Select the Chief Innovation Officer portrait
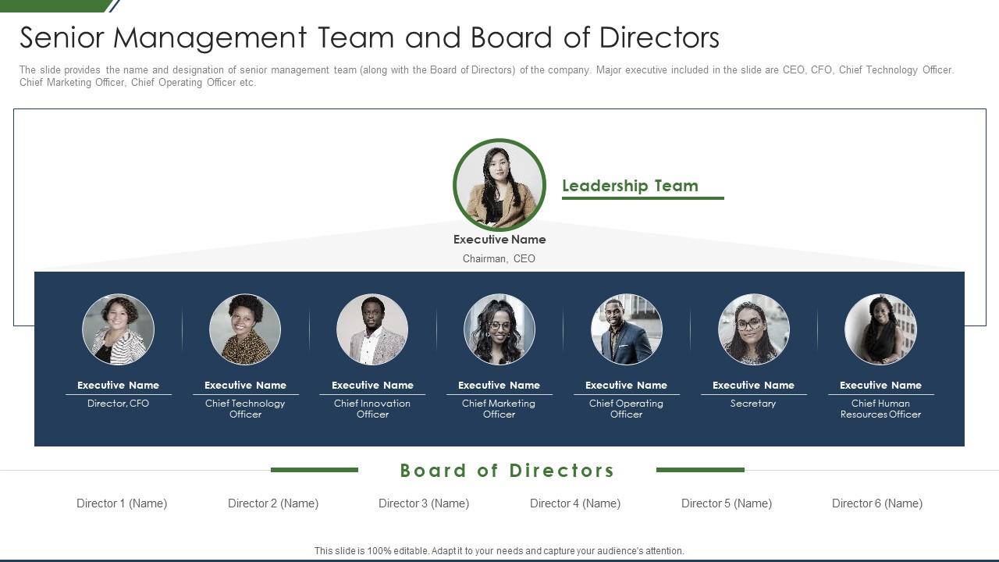 (x=372, y=329)
